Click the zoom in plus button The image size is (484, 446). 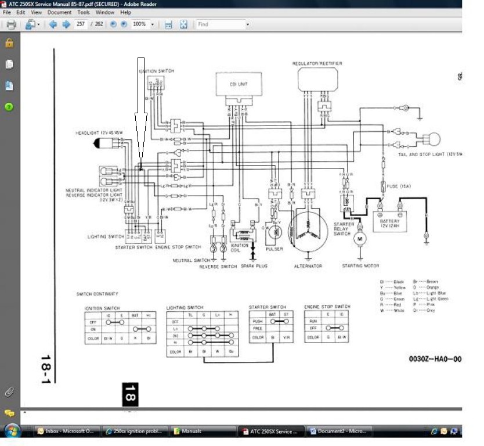tap(123, 25)
